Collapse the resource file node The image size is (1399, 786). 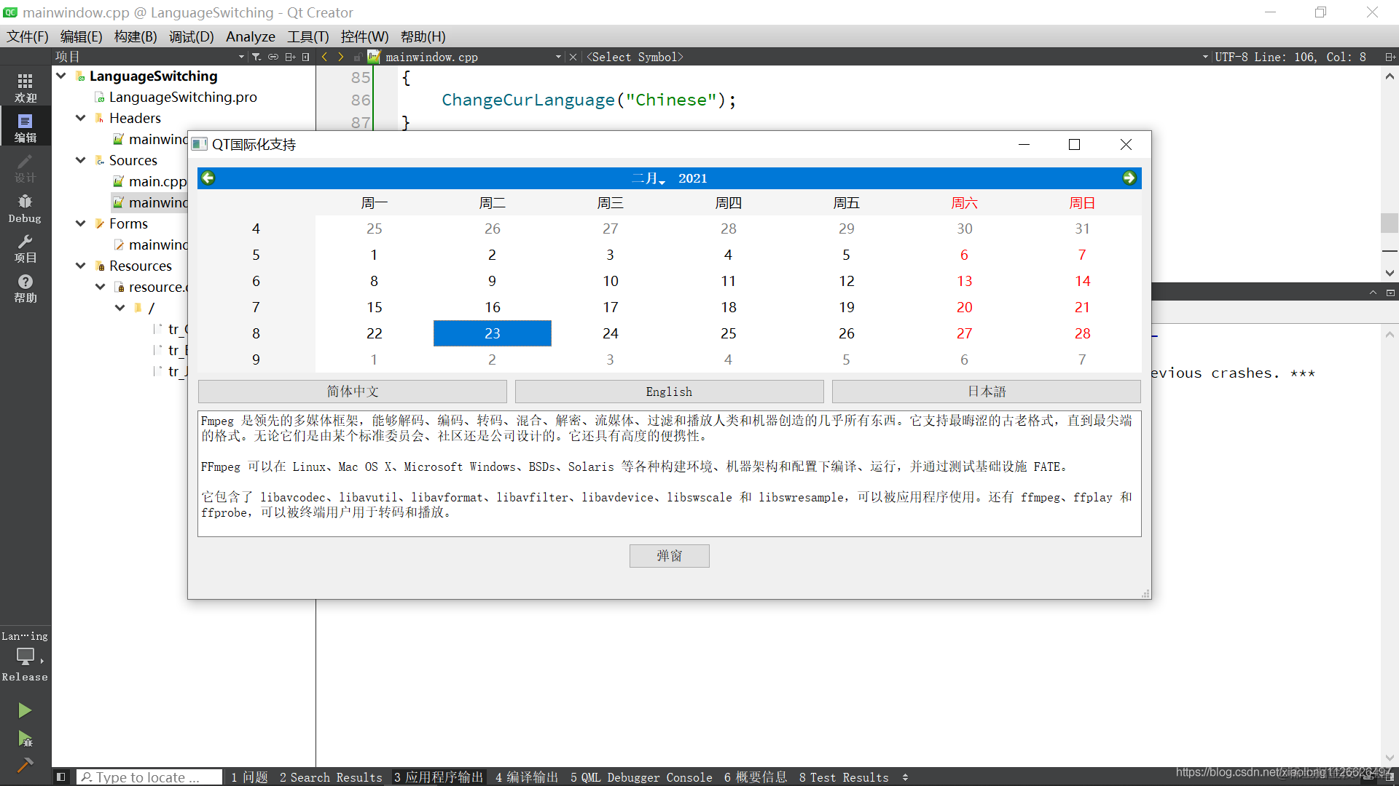point(101,287)
